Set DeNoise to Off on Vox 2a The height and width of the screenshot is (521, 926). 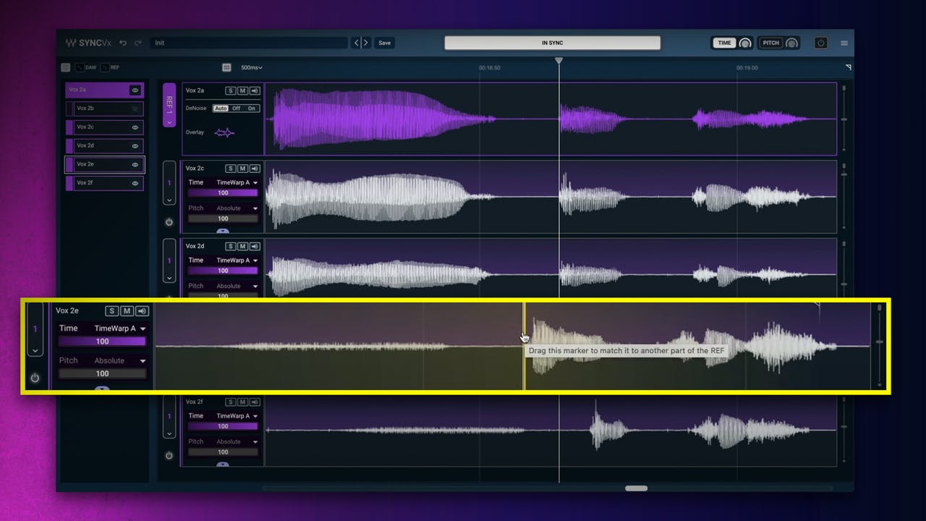(x=237, y=109)
